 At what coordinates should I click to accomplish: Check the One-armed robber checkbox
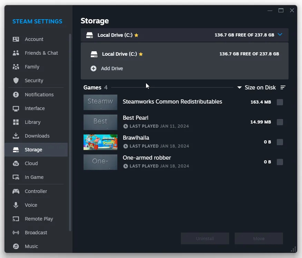point(280,162)
